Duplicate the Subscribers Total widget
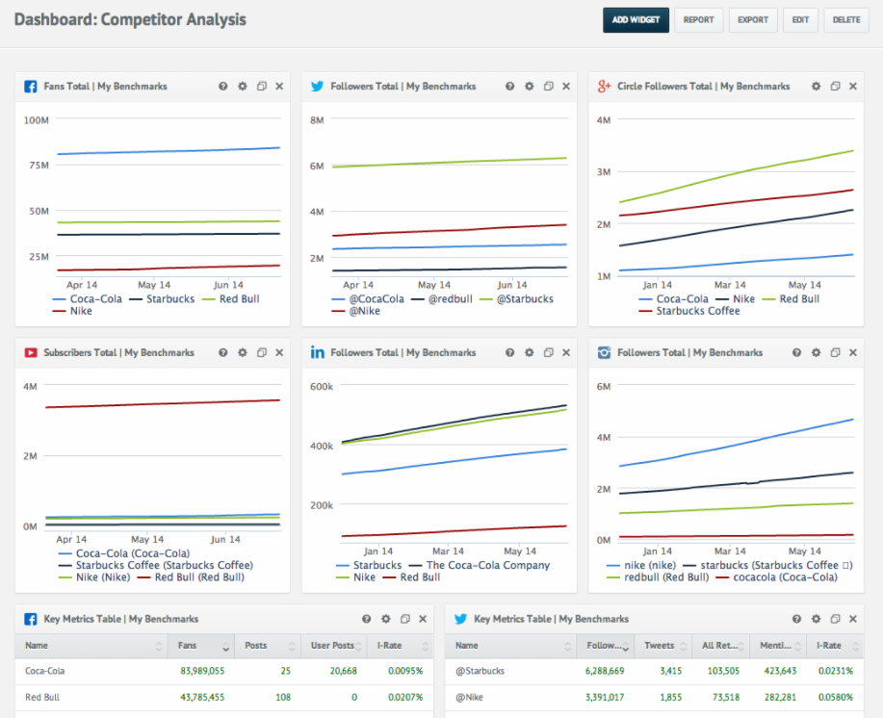The height and width of the screenshot is (718, 883). pyautogui.click(x=261, y=352)
